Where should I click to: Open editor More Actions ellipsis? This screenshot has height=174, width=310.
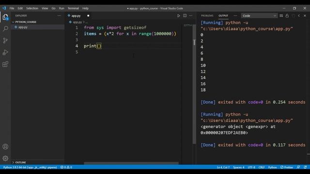(x=190, y=15)
